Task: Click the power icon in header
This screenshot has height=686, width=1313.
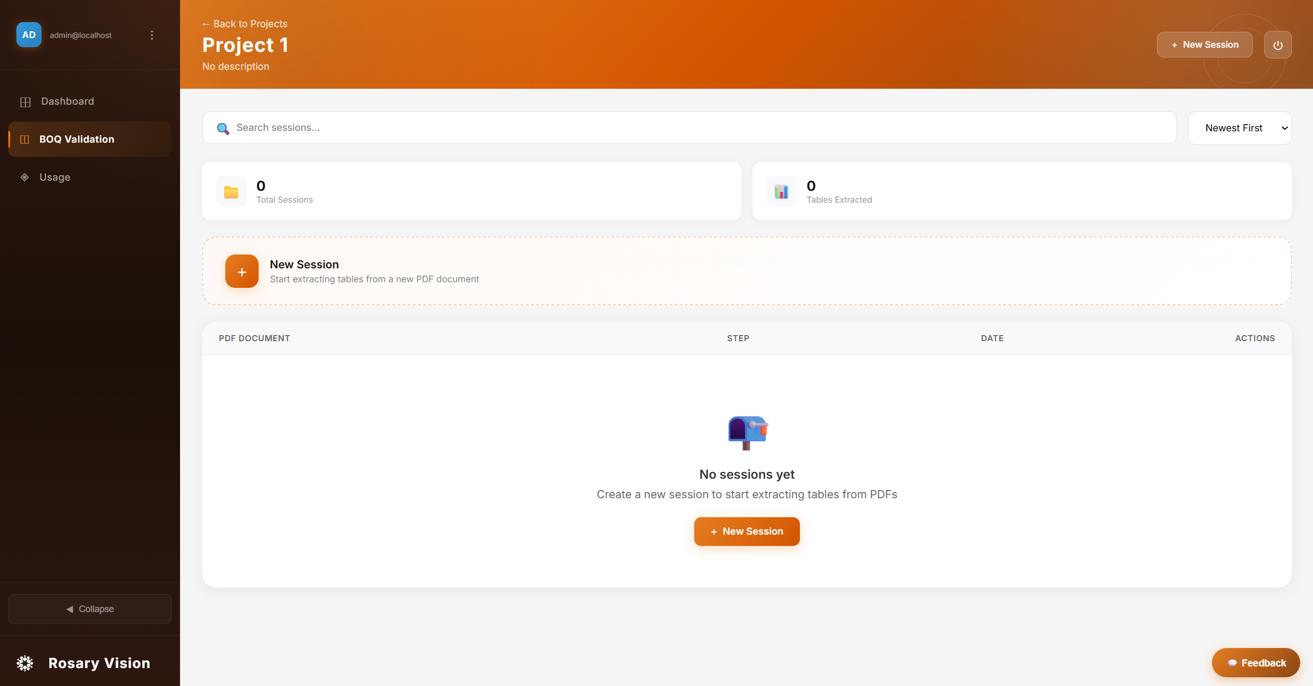Action: coord(1278,45)
